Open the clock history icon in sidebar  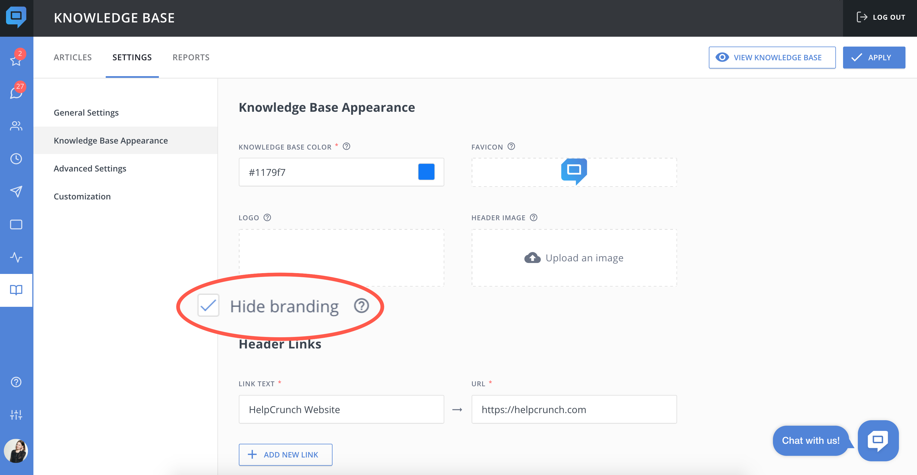click(x=16, y=159)
